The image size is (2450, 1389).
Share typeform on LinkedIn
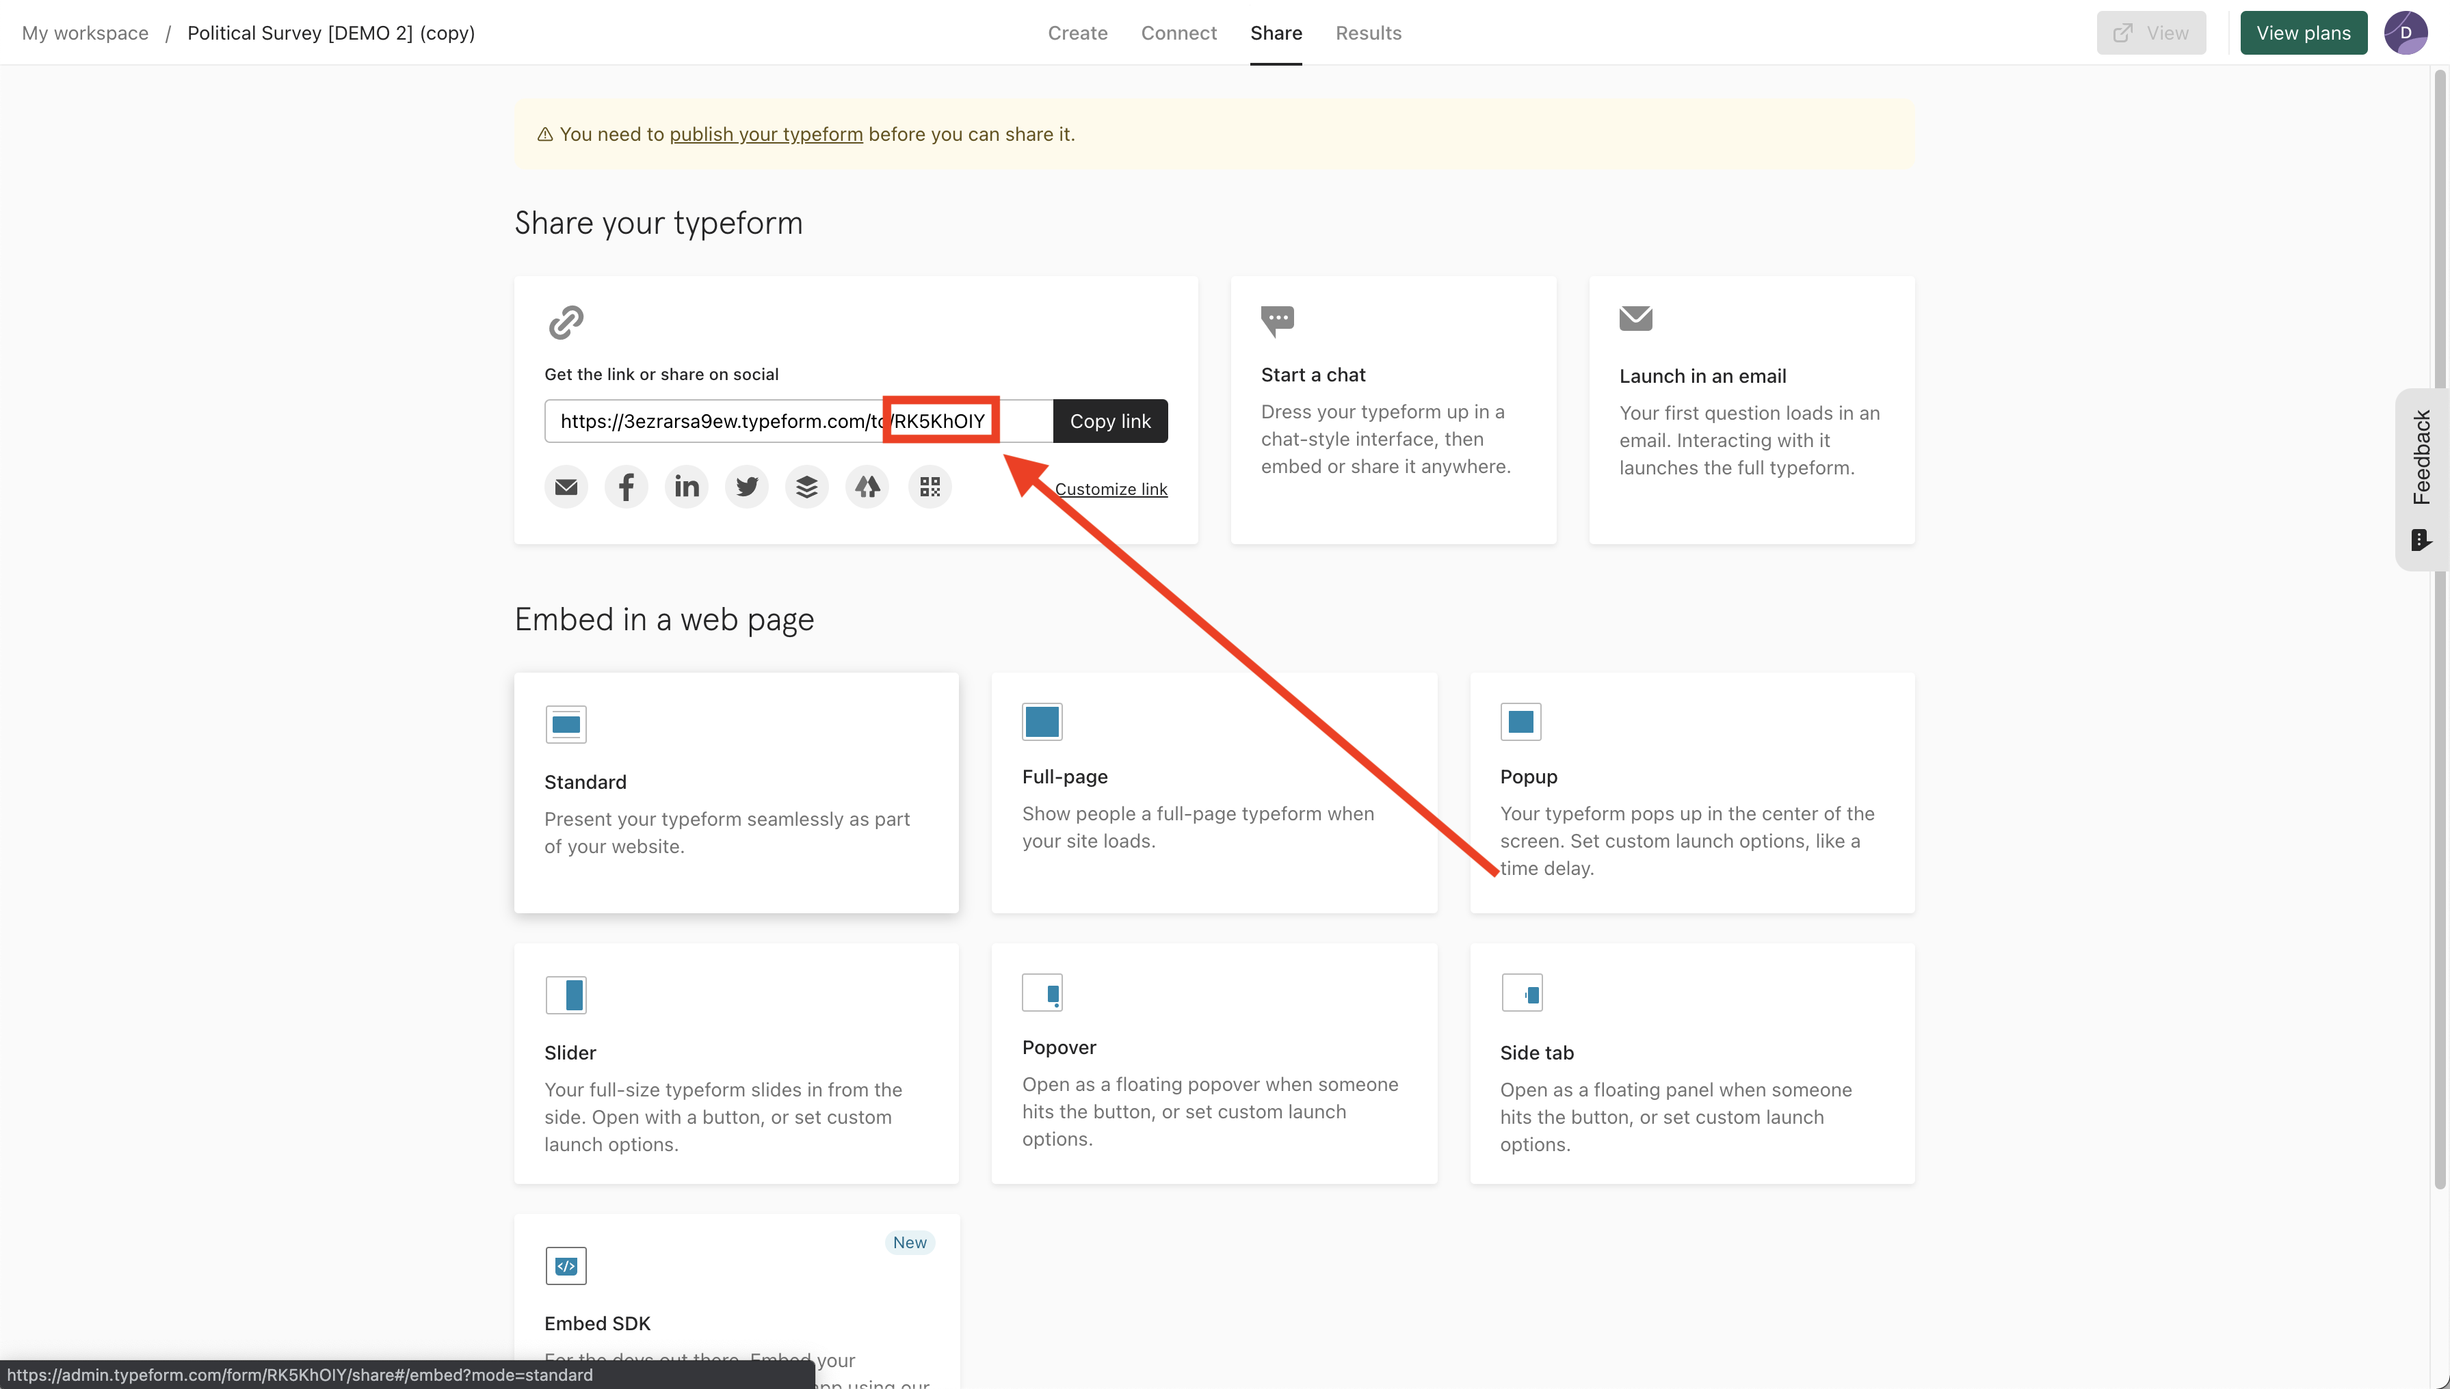point(686,487)
